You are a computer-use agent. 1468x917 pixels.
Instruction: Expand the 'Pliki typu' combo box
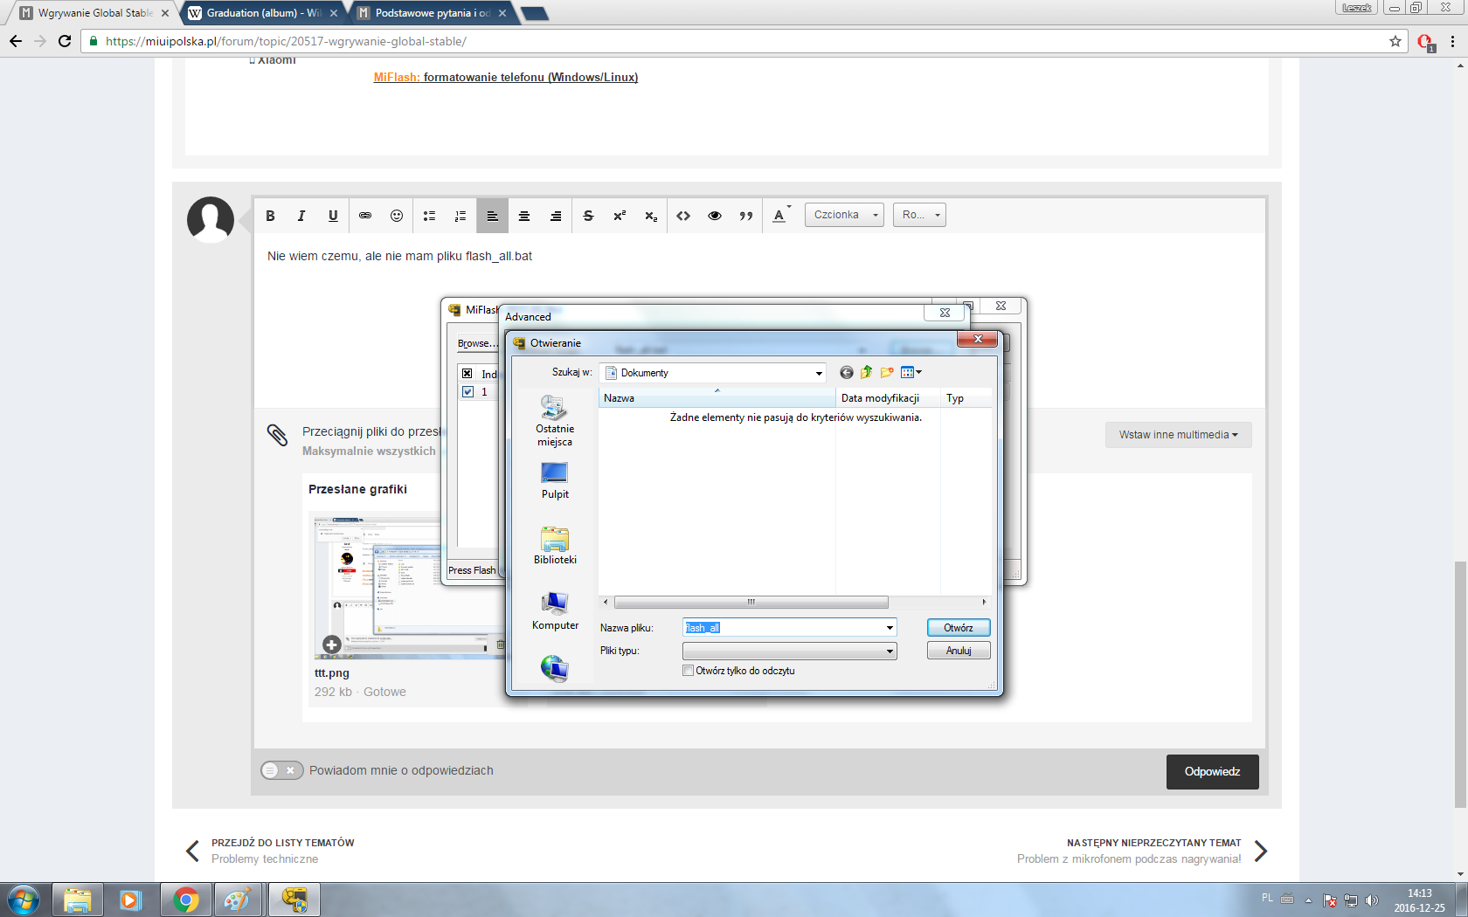click(x=890, y=652)
